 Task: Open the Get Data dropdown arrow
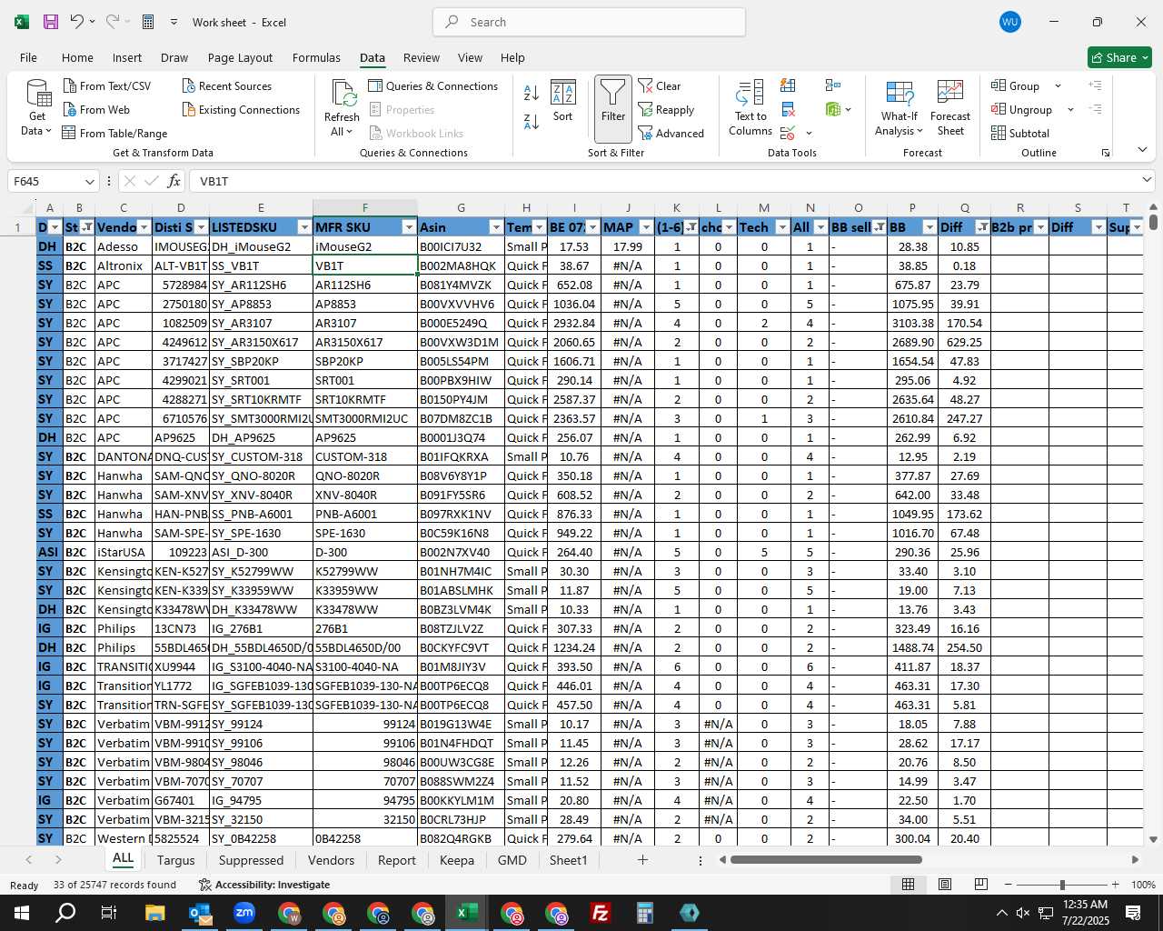click(48, 132)
